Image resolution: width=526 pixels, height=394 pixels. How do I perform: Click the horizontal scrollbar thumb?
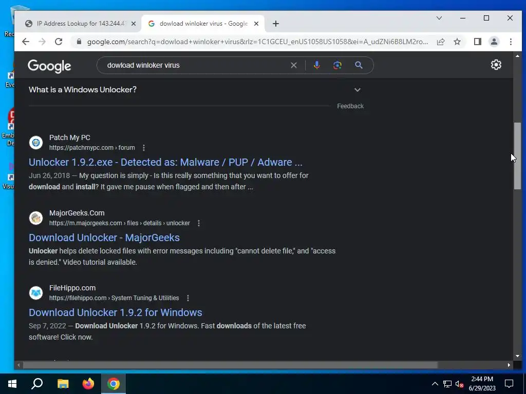pos(230,365)
